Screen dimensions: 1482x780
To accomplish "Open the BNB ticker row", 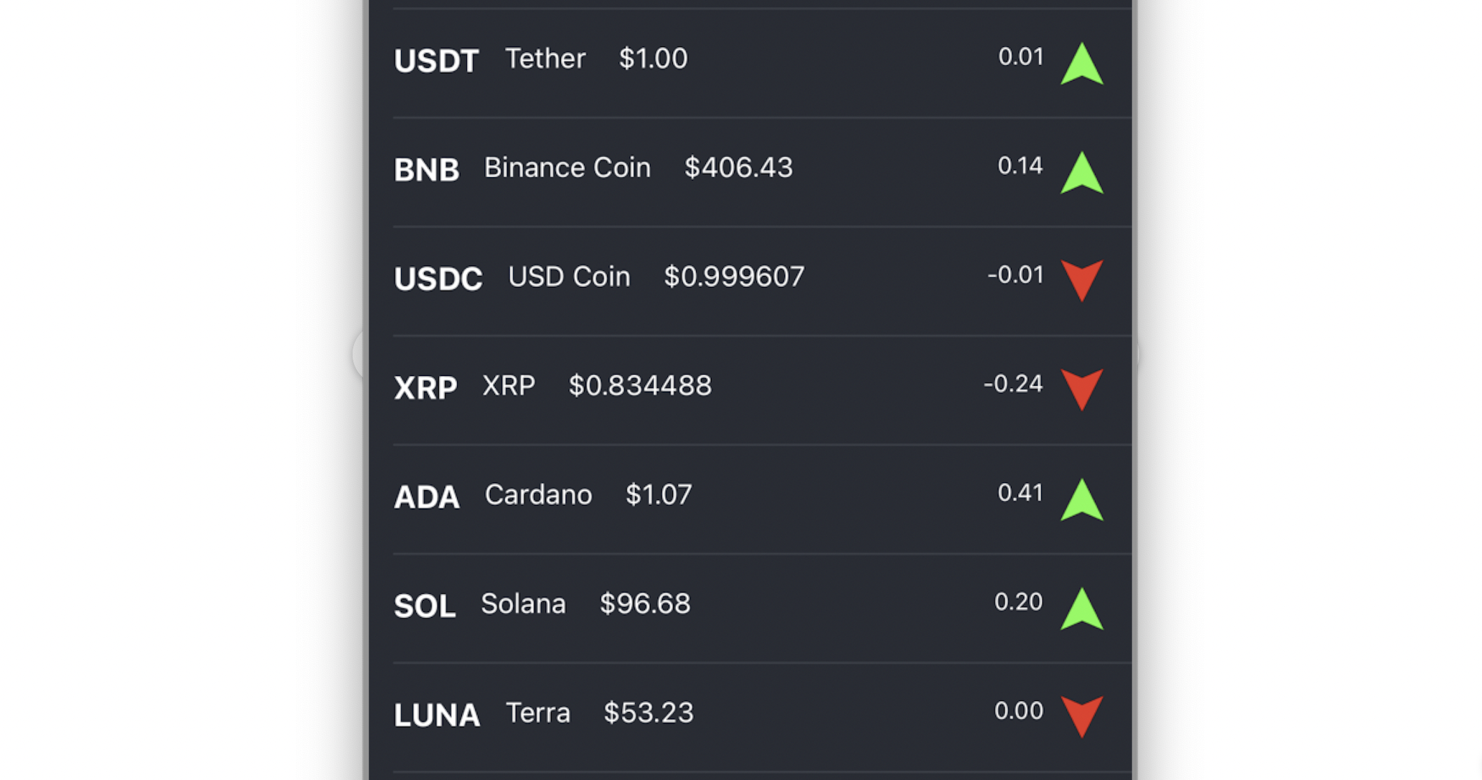I will (762, 172).
